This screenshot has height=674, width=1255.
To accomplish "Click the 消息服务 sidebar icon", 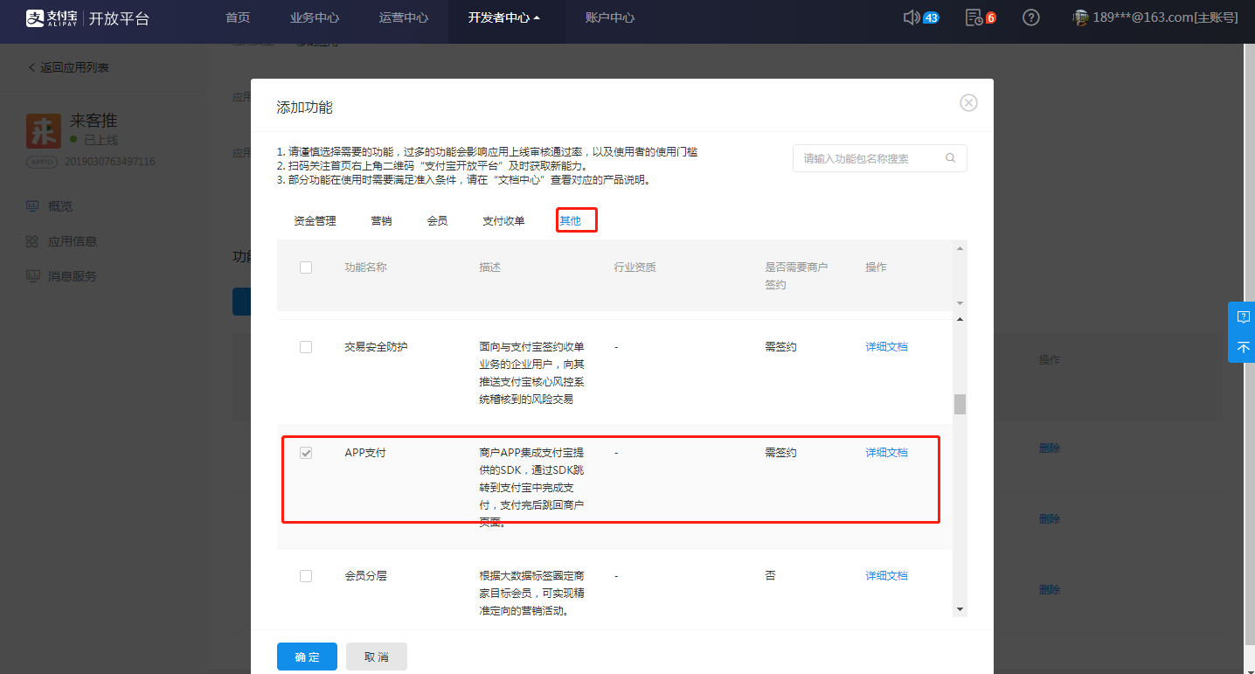I will [x=32, y=276].
